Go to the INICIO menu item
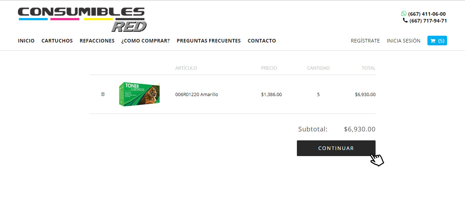The width and height of the screenshot is (465, 200). coord(26,41)
